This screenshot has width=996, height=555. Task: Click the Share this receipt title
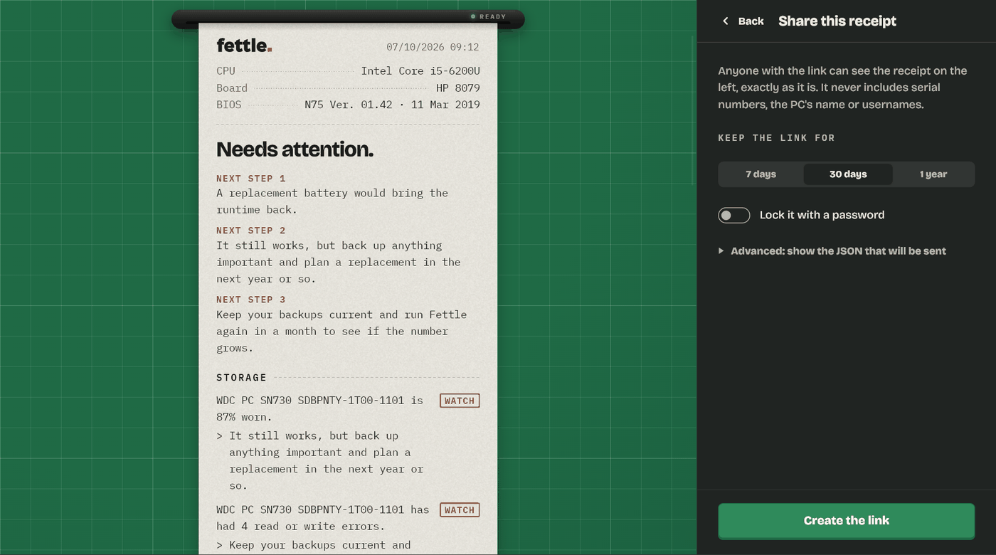[x=837, y=21]
